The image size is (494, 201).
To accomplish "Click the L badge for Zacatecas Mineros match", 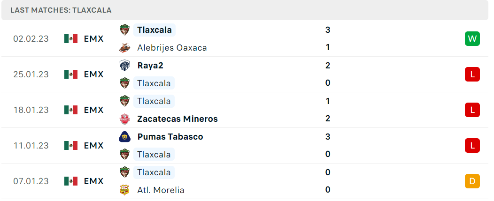I will pos(472,110).
